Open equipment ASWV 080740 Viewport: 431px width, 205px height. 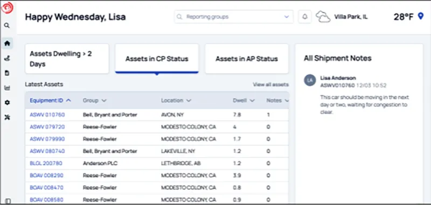pyautogui.click(x=47, y=151)
